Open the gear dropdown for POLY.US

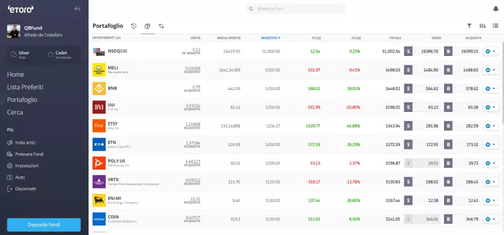491,163
